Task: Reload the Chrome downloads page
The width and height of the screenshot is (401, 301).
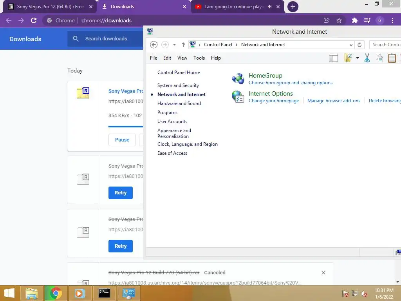Action: pos(34,20)
